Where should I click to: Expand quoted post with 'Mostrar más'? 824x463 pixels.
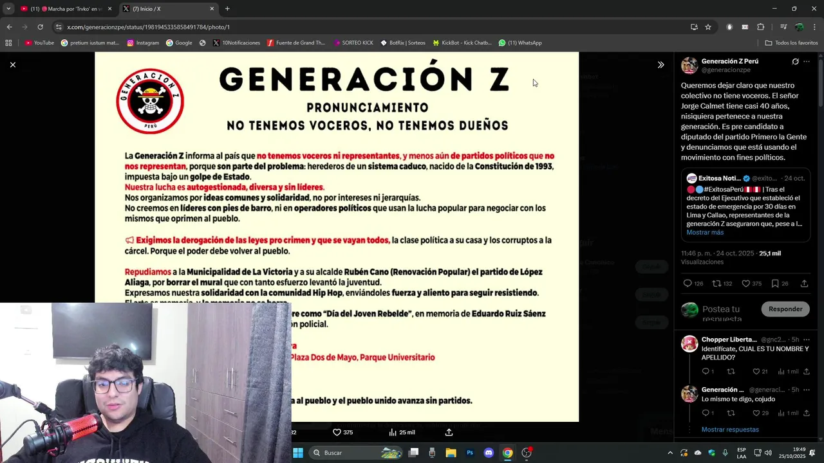point(704,232)
